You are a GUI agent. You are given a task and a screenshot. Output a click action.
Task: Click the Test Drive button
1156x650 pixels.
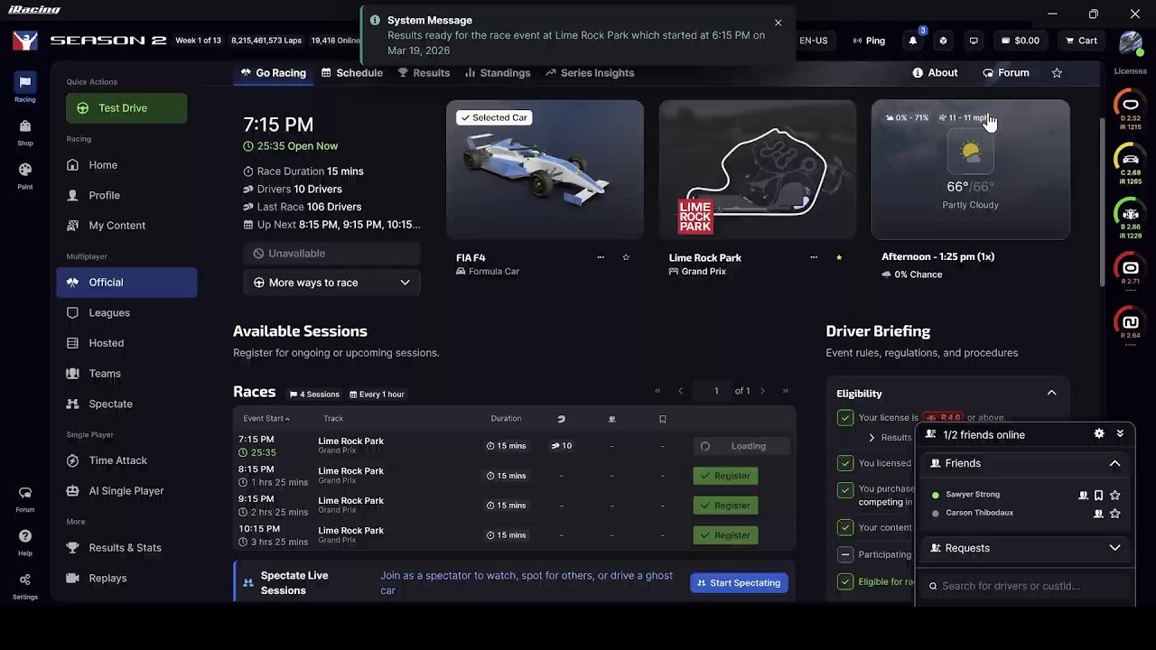(126, 108)
